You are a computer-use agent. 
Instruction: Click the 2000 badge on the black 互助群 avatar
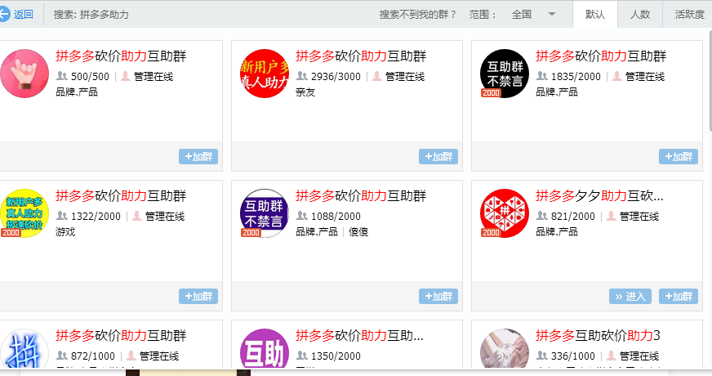(x=491, y=92)
